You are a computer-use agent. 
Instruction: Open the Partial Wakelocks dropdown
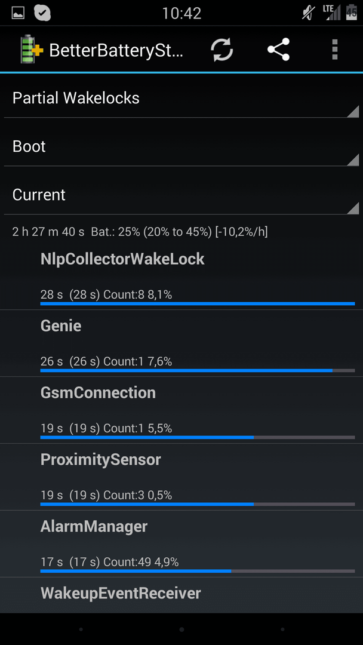[181, 99]
